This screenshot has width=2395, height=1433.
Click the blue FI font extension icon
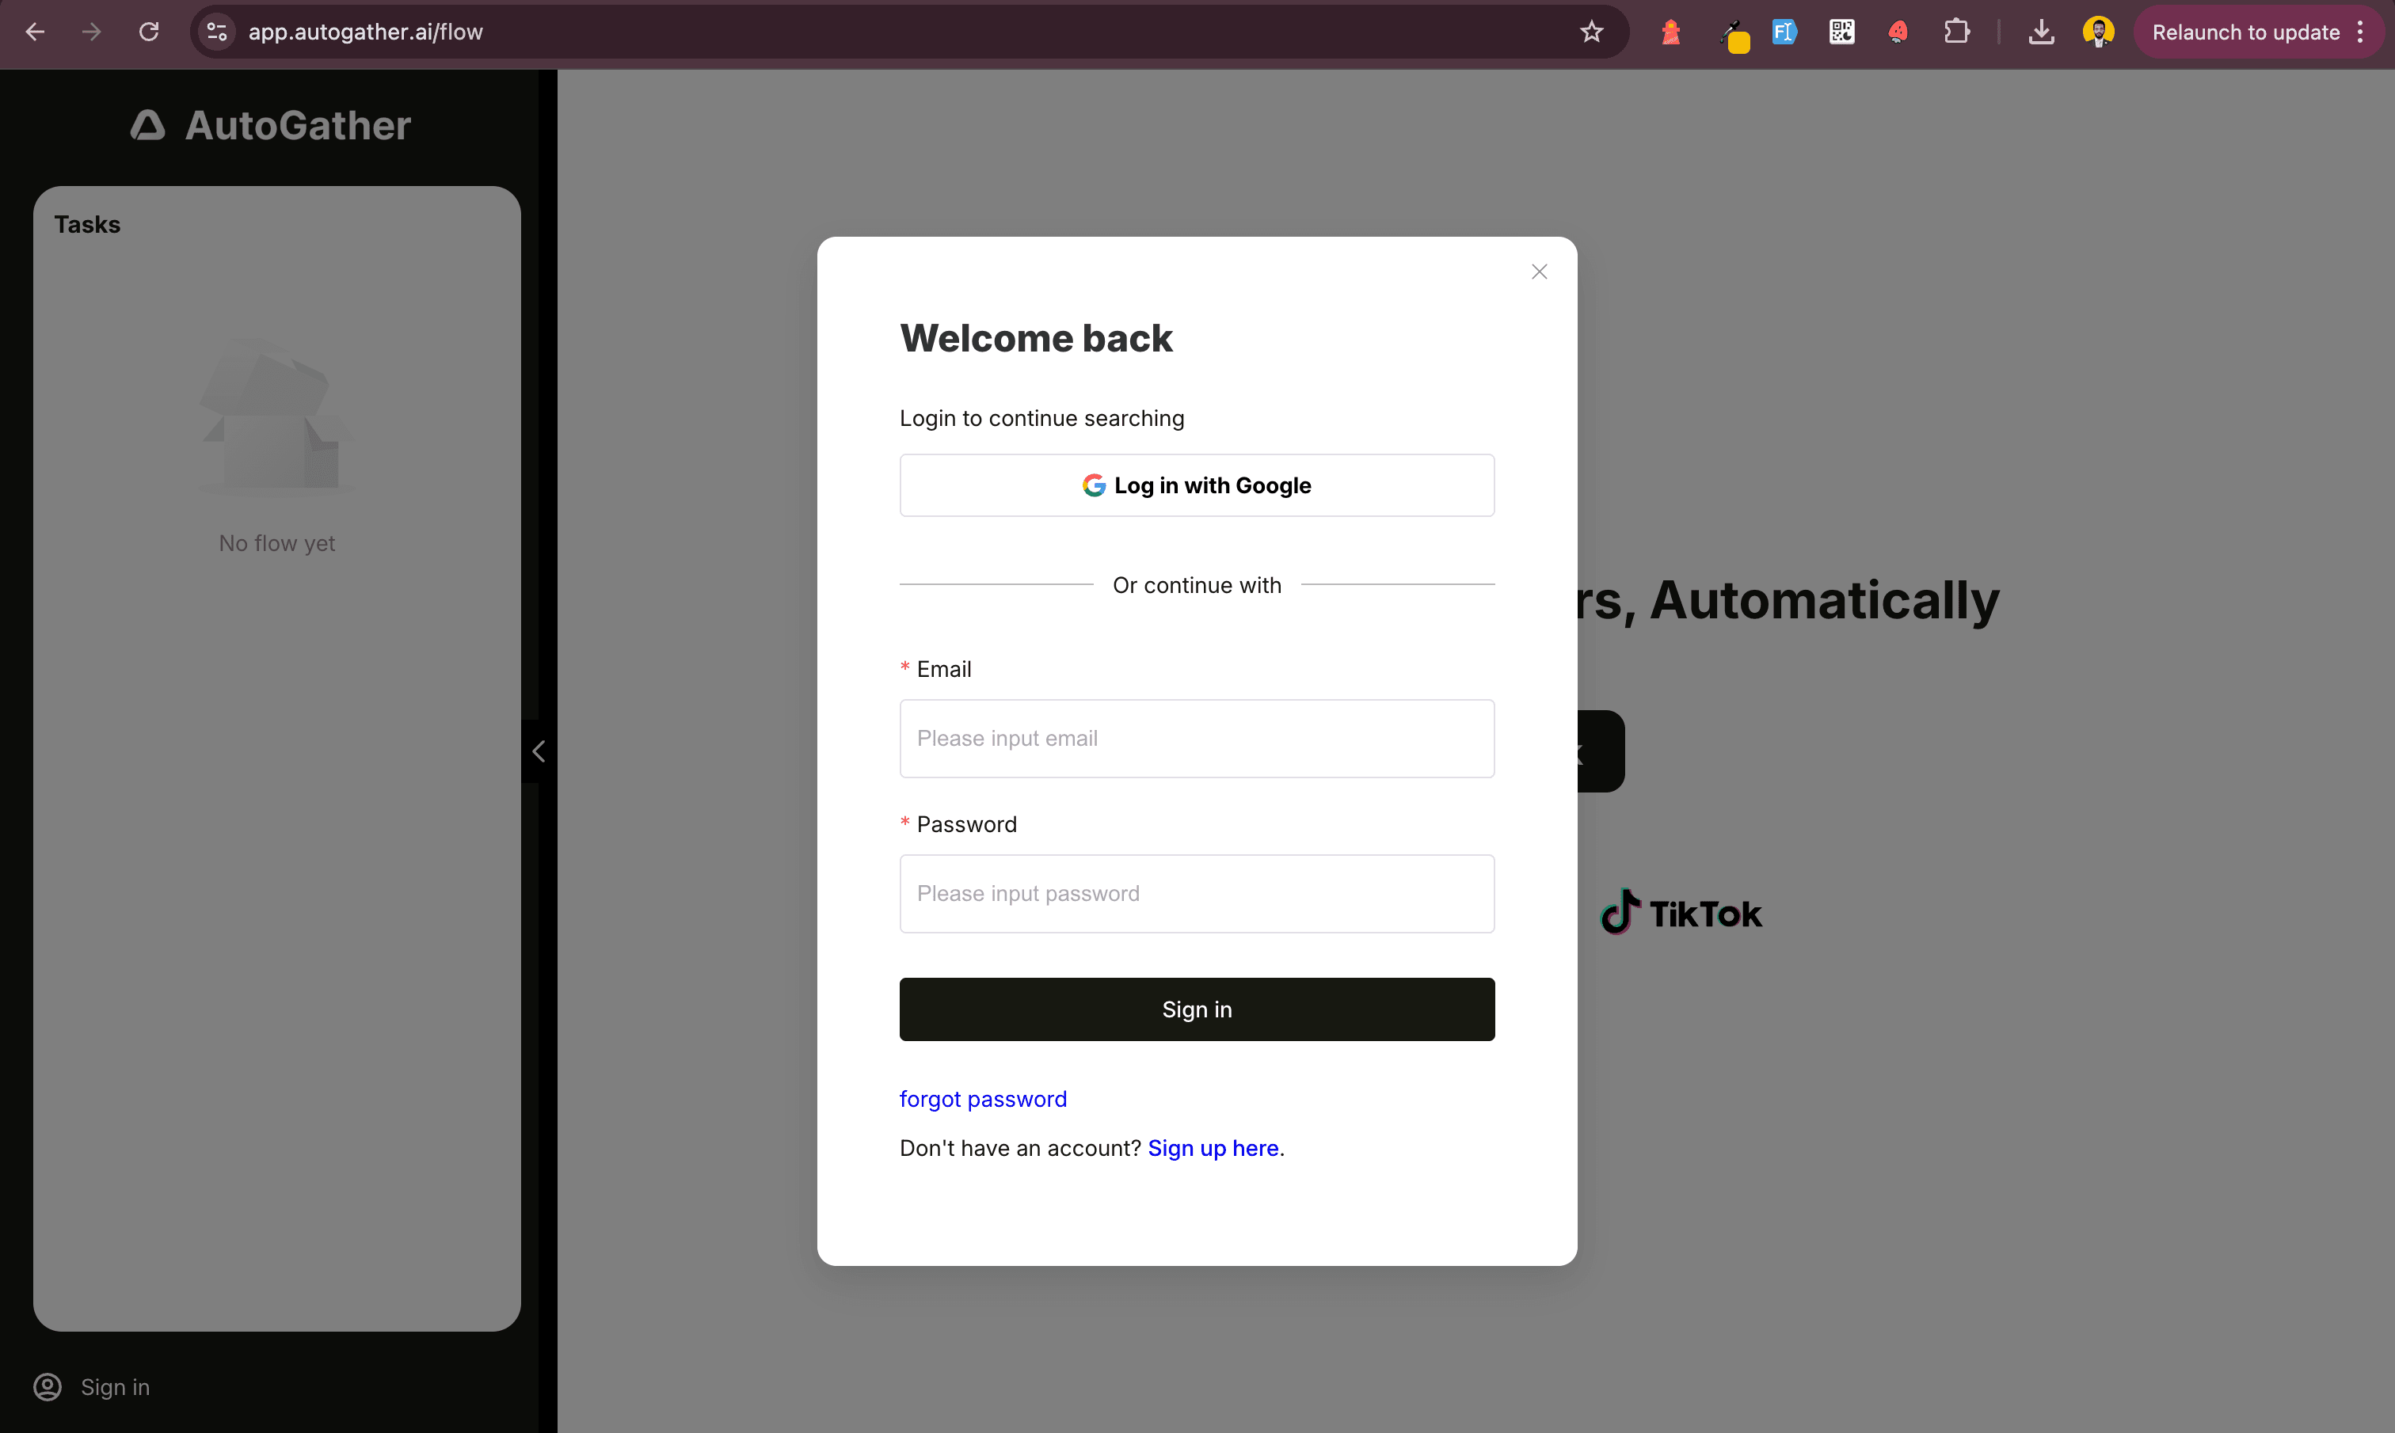click(x=1784, y=32)
